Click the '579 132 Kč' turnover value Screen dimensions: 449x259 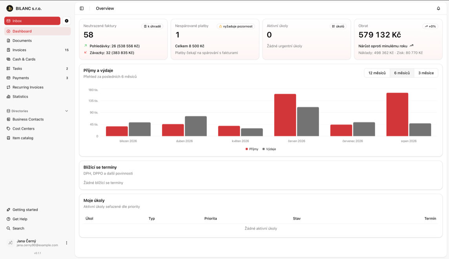pos(380,35)
